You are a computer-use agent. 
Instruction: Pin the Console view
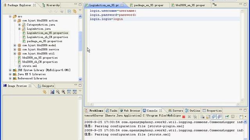(227, 117)
